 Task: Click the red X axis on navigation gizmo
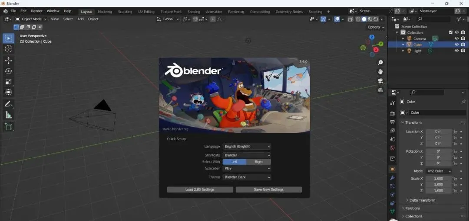click(x=376, y=50)
